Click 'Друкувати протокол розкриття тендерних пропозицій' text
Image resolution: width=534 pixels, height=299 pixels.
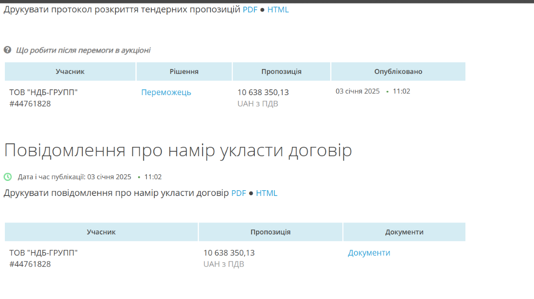click(122, 10)
